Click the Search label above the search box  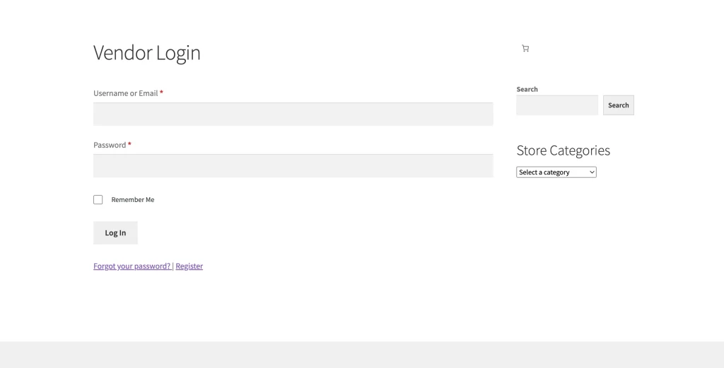[x=527, y=90]
